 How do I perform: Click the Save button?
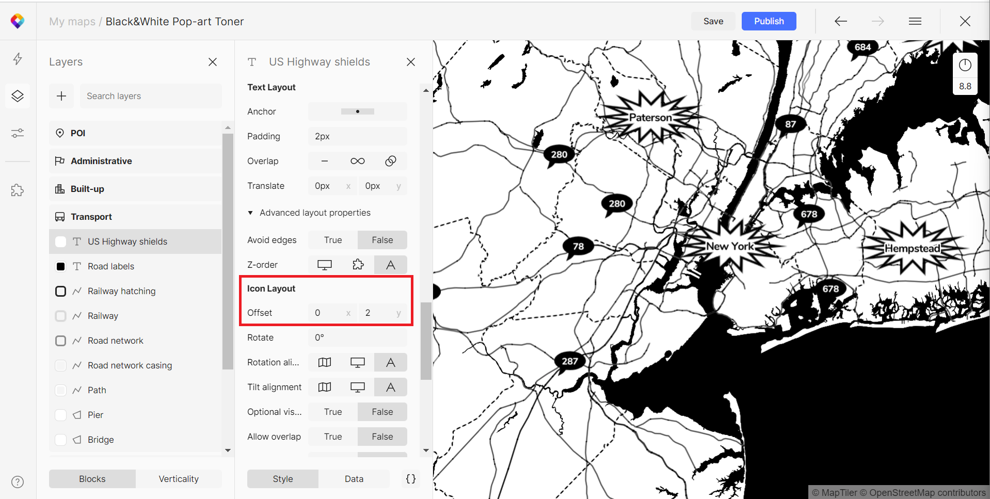click(713, 21)
